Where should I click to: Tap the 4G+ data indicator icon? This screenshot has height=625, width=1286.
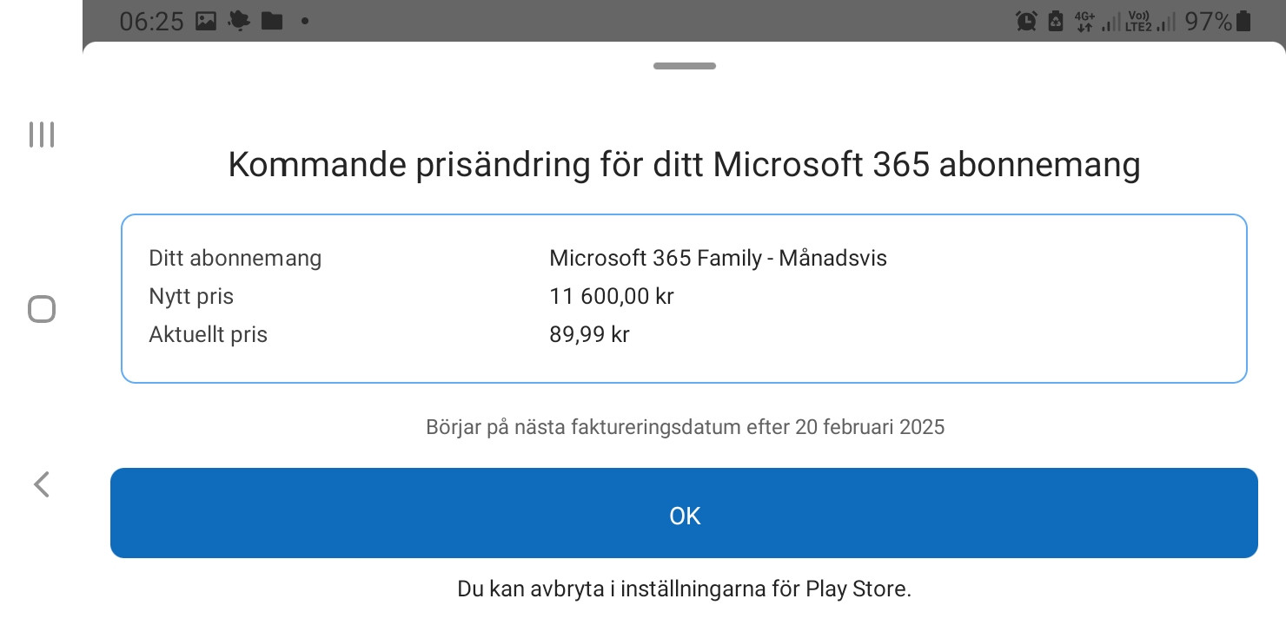click(1084, 22)
